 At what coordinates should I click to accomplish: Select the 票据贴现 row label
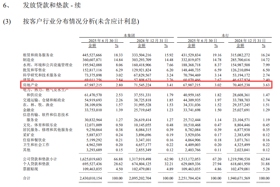coord(31,169)
